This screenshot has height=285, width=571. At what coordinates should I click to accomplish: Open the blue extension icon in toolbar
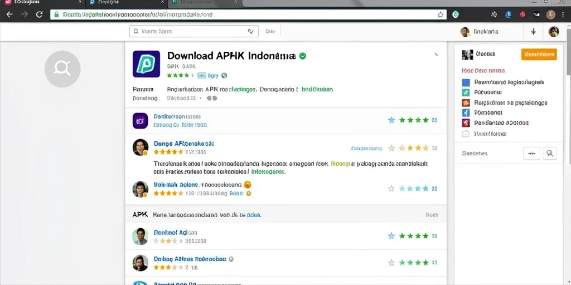pyautogui.click(x=509, y=14)
